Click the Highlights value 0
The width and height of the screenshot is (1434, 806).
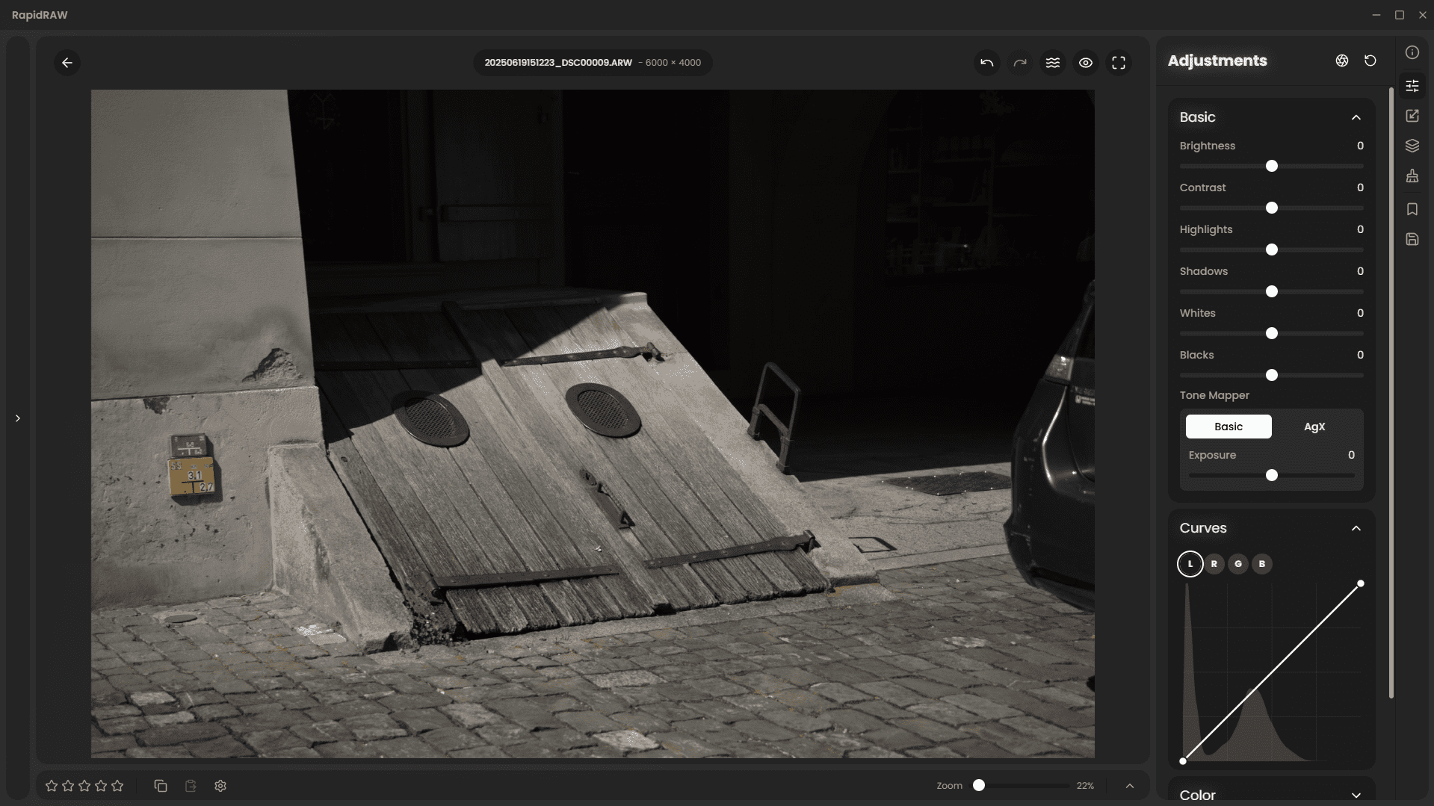tap(1360, 229)
